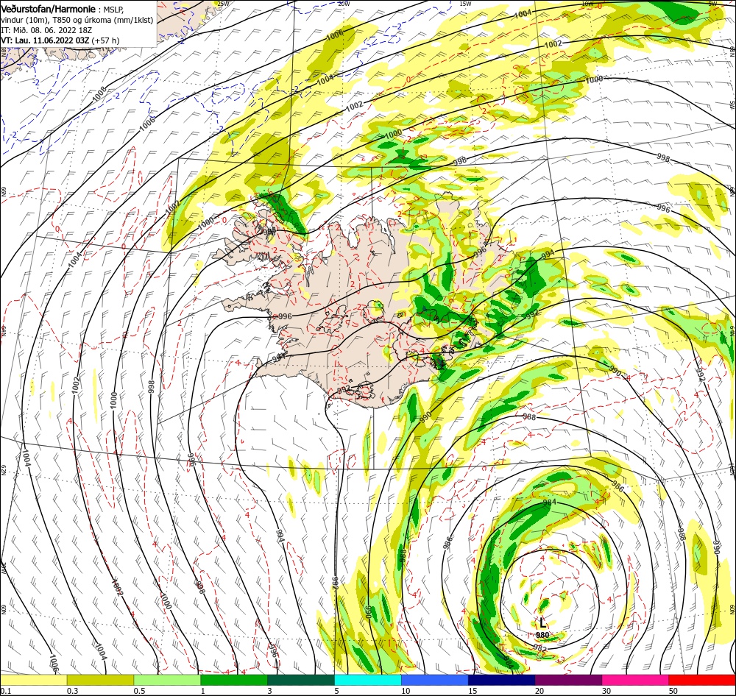
Task: Click the 'VT: Lau. 11.06.2022 03Z' valid-time line
Action: tap(45, 40)
